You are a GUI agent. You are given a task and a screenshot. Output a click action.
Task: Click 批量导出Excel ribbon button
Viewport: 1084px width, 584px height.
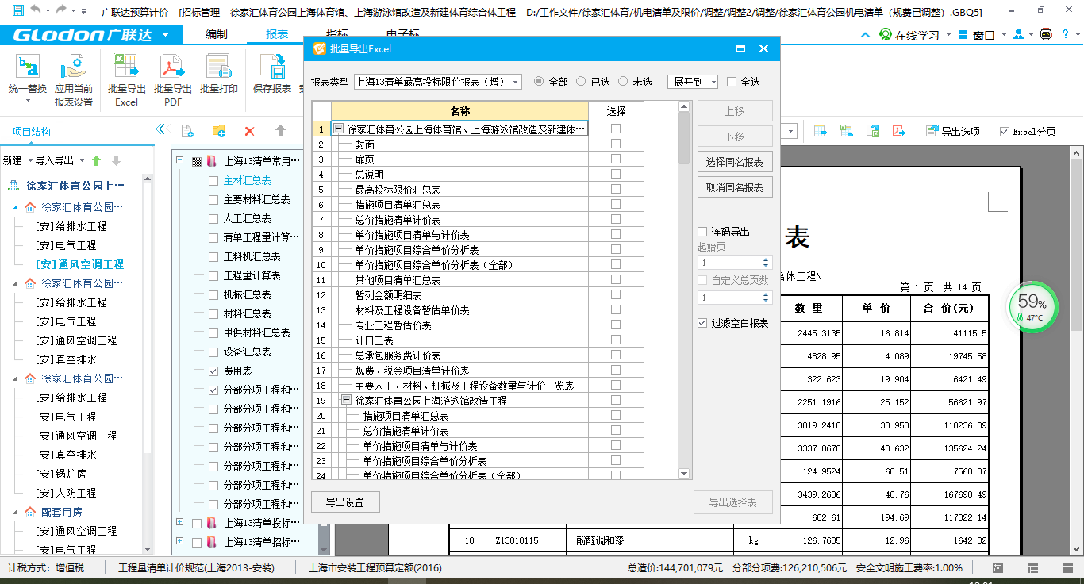(127, 79)
